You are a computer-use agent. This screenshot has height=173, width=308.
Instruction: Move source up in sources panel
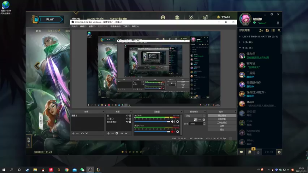tap(122, 133)
